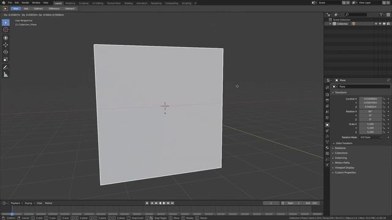Expand the Collections panel
Image resolution: width=392 pixels, height=220 pixels.
tap(341, 153)
